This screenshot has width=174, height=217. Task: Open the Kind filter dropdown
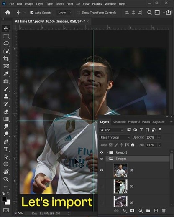(x=112, y=130)
